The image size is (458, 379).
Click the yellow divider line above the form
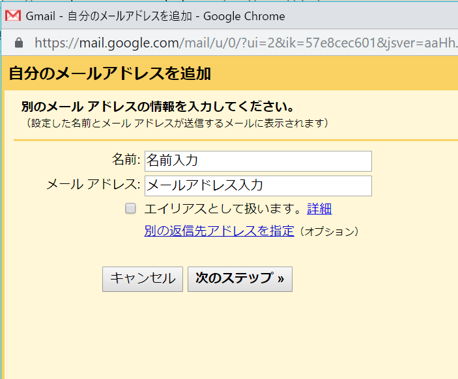(x=235, y=139)
